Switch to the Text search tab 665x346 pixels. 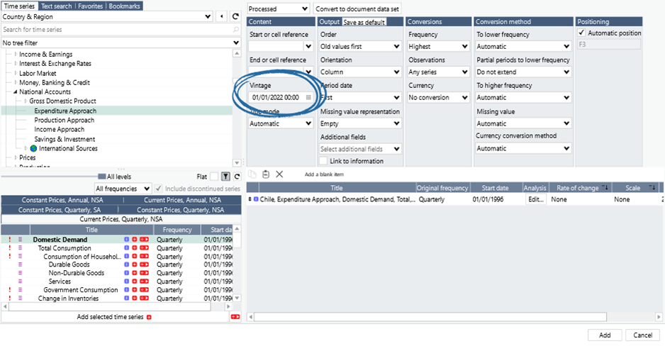click(56, 6)
